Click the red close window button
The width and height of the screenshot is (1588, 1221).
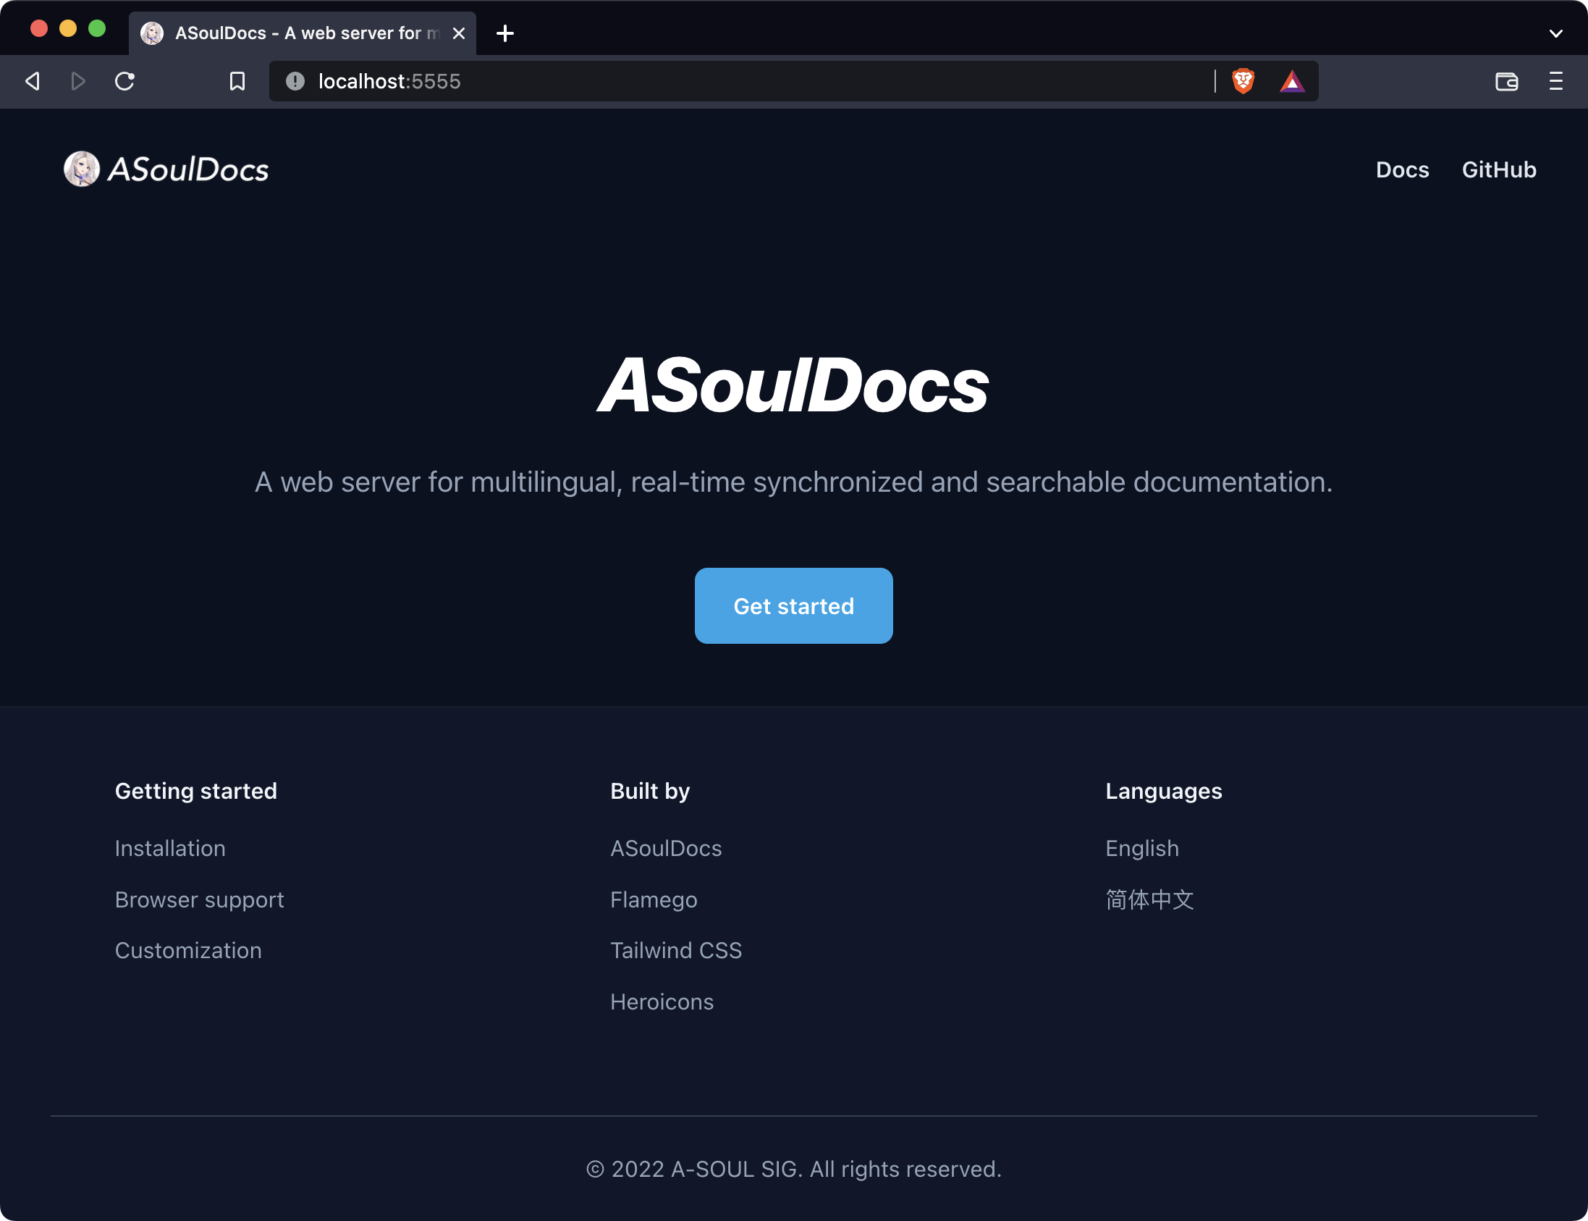(x=39, y=28)
